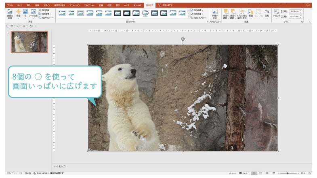This screenshot has height=178, width=317.
Task: Click the rotation handle above the picture
Action: coord(183,39)
